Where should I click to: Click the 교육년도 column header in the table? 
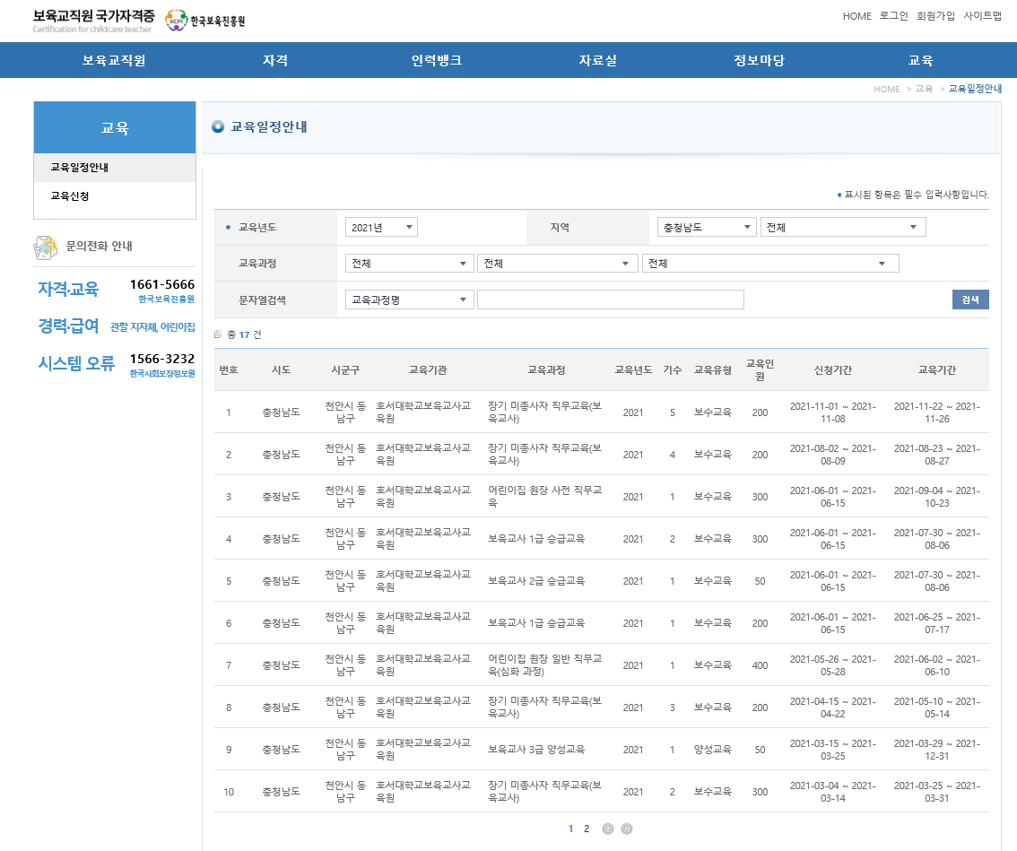(633, 369)
